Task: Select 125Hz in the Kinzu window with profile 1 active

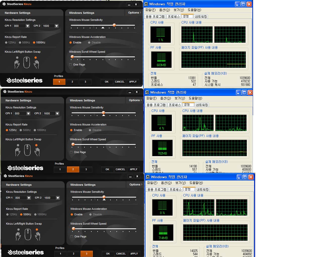Action: 10,42
